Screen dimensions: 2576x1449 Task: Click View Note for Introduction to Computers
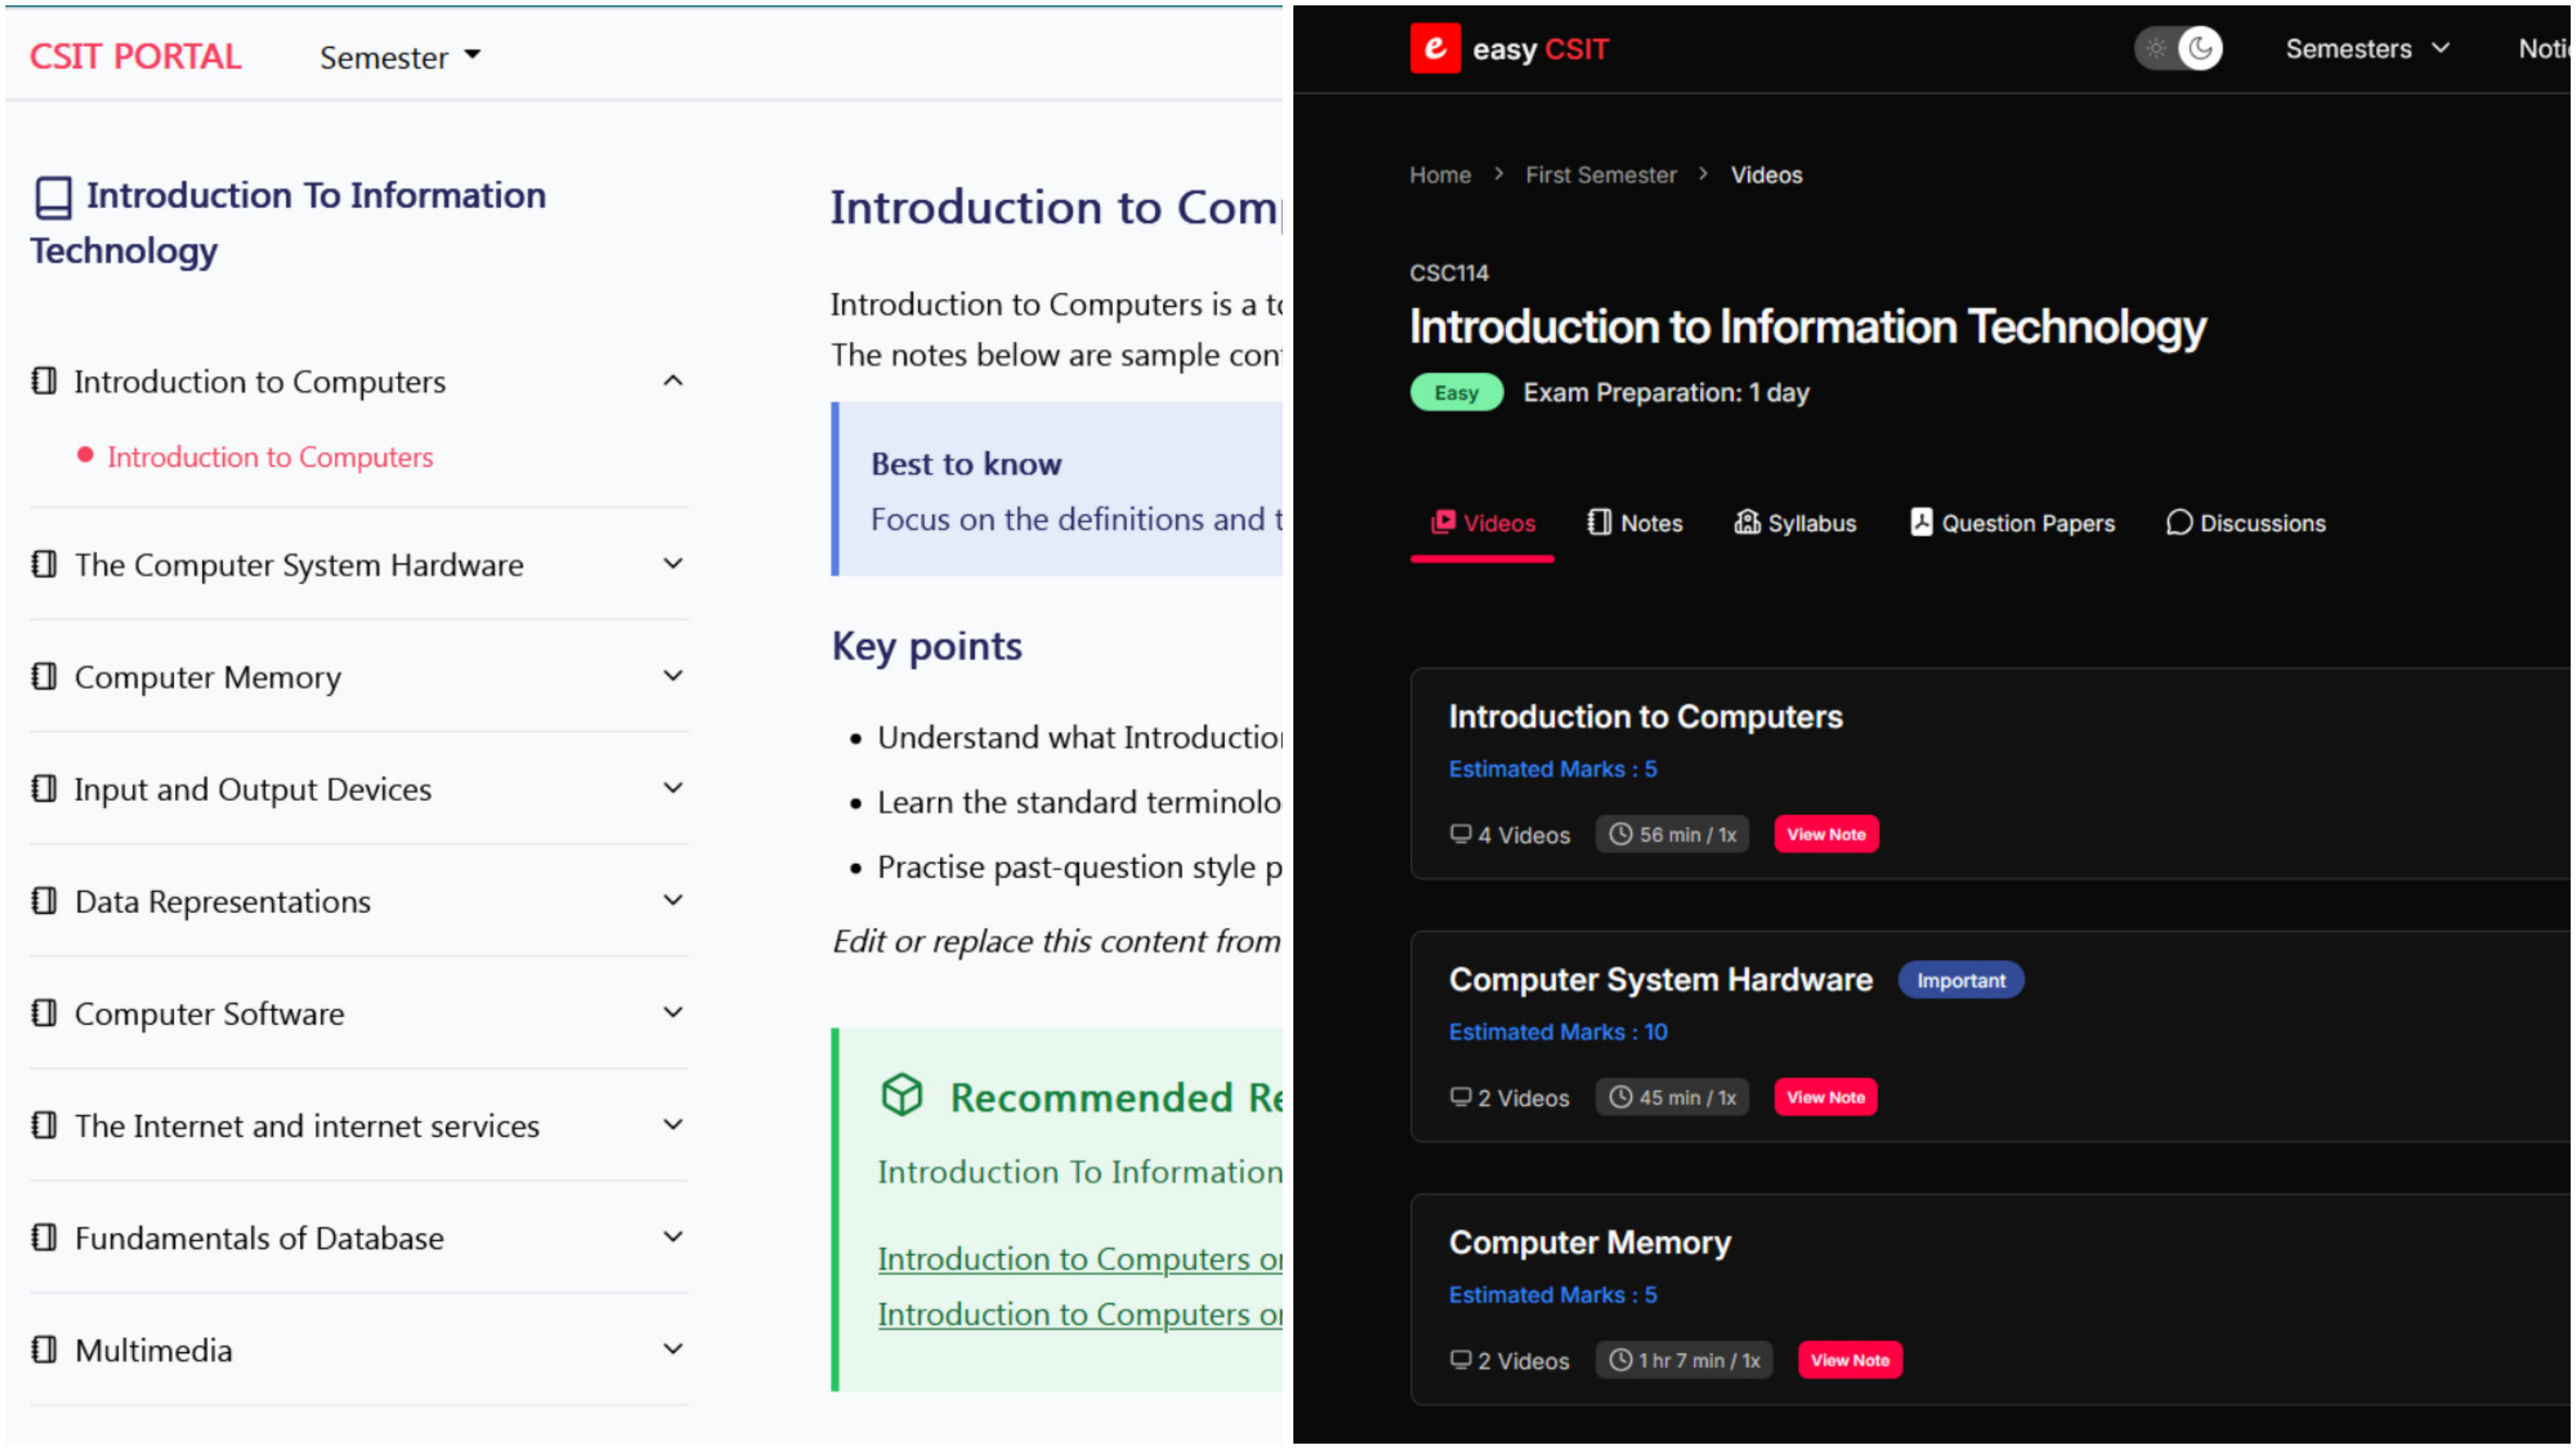click(x=1826, y=834)
